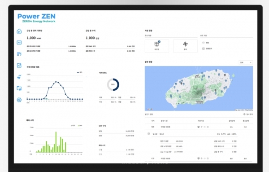The image size is (269, 172).
Task: Open the region filter dropdown above the map
Action: click(x=246, y=62)
